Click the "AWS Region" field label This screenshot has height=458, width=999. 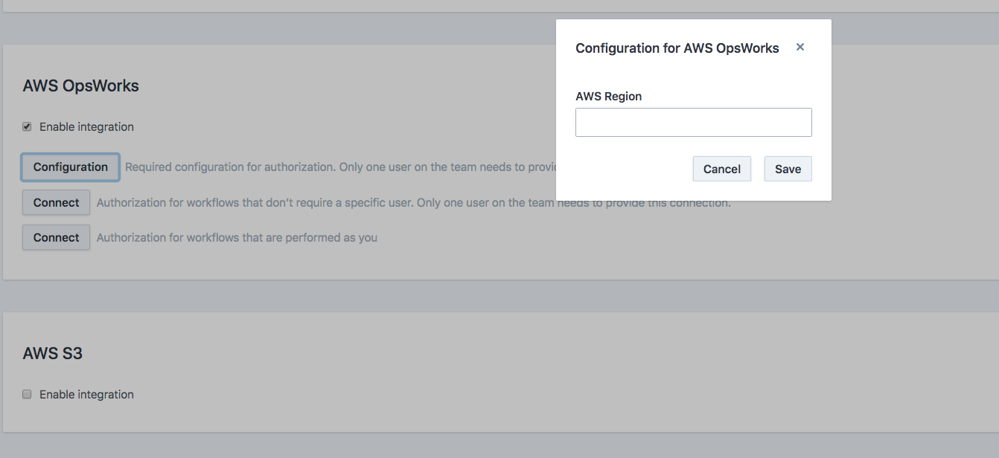pos(608,97)
